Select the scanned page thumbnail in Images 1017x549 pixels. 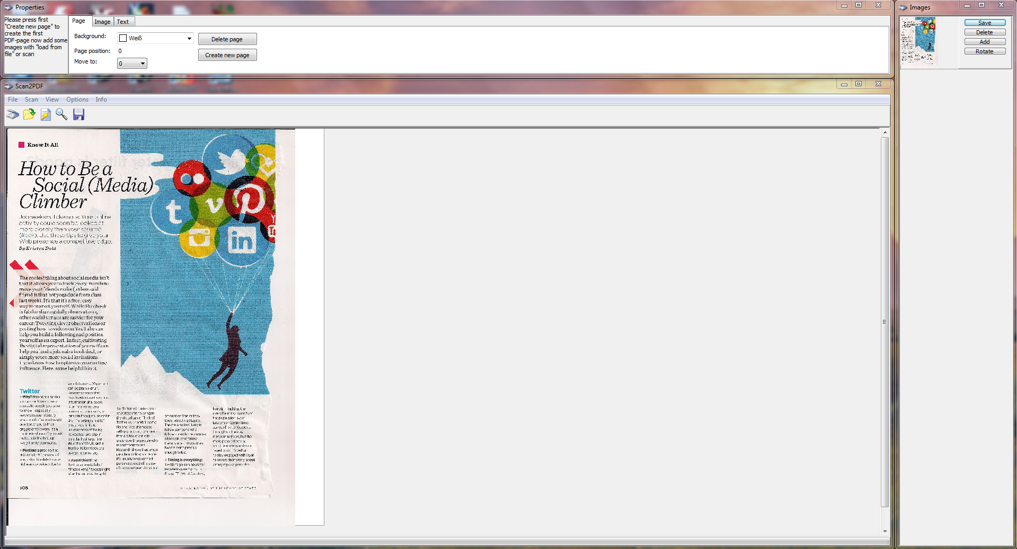919,41
